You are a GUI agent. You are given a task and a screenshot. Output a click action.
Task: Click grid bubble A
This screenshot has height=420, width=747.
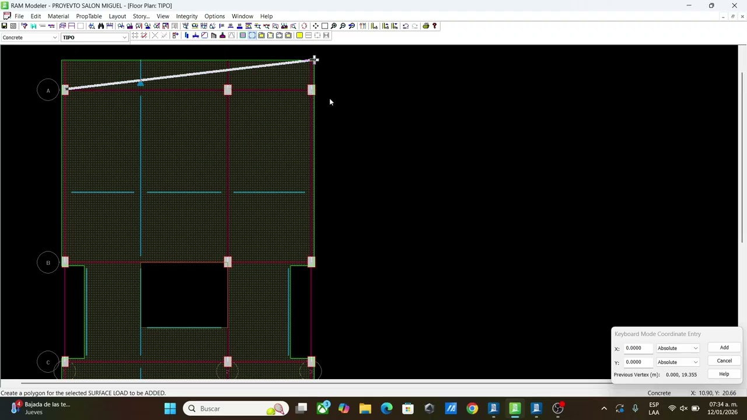[48, 90]
